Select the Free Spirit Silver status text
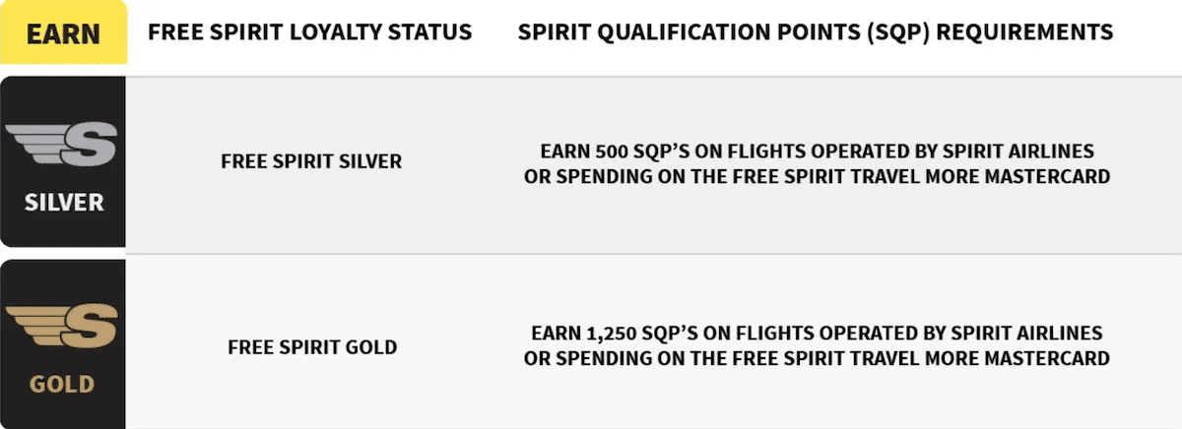The image size is (1182, 429). [311, 161]
